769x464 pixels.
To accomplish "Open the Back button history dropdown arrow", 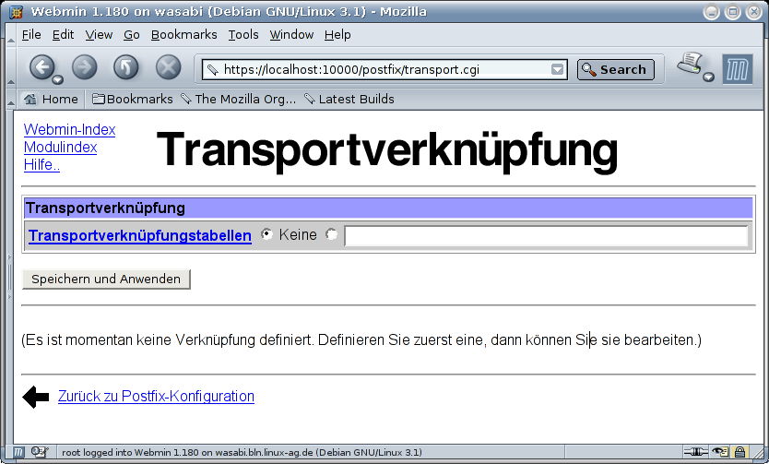I will tap(58, 79).
